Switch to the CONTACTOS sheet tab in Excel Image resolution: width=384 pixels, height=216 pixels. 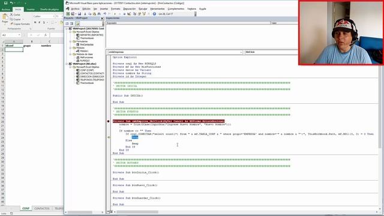coord(42,208)
